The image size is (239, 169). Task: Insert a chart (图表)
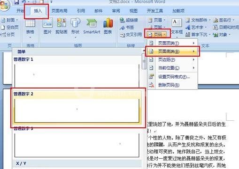coord(108,26)
